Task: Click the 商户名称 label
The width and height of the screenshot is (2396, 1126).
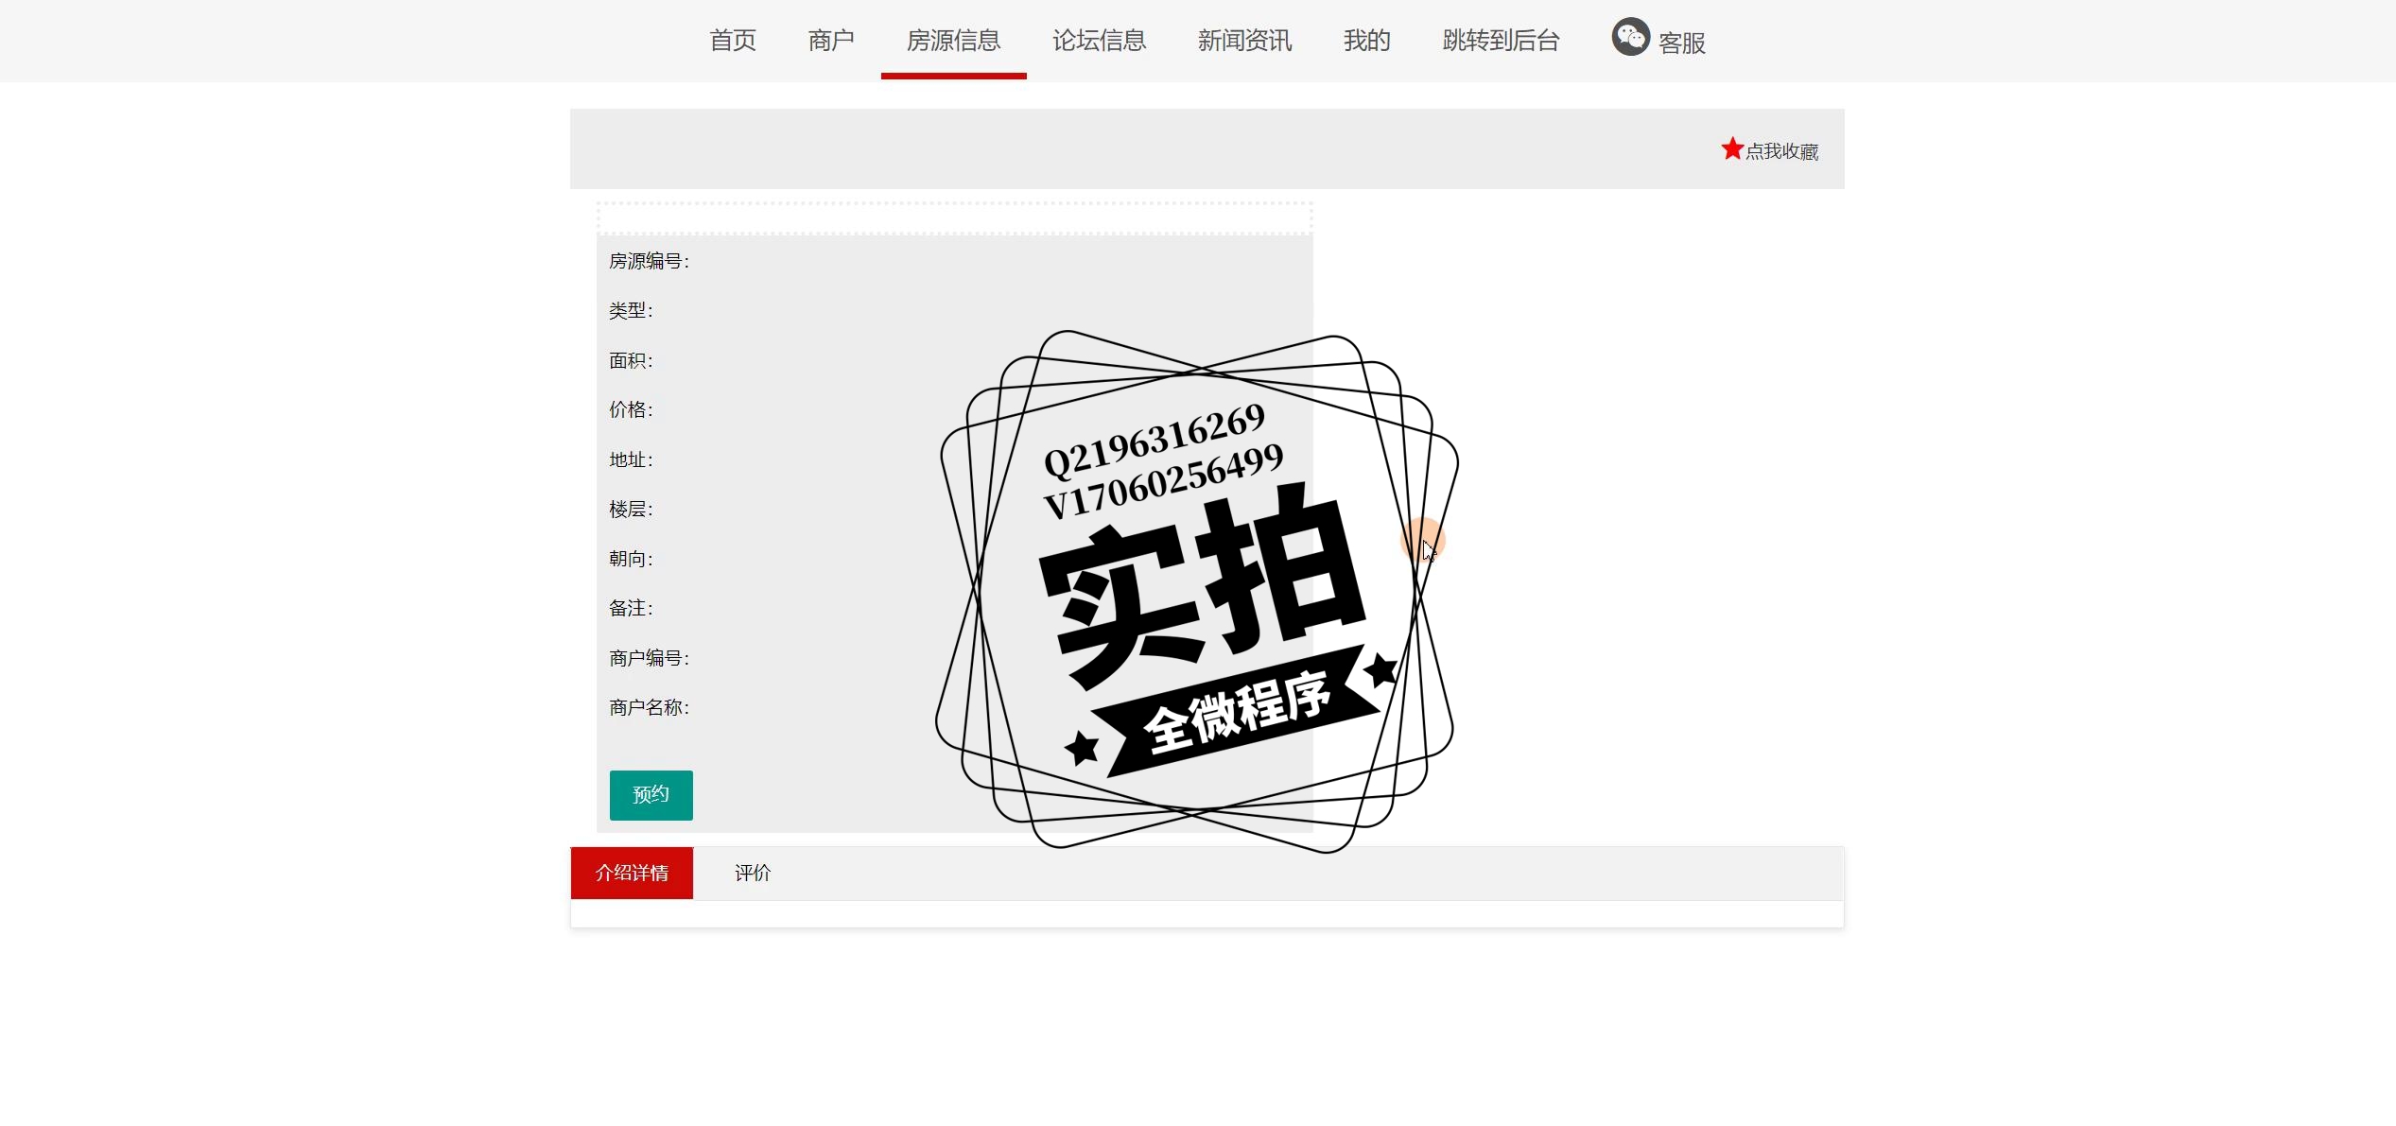Action: [649, 707]
